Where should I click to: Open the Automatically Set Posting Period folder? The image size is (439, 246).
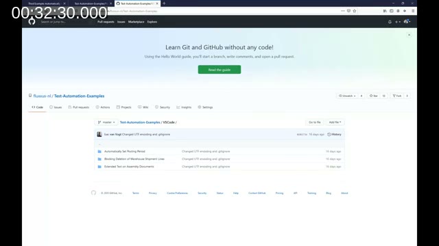(125, 151)
